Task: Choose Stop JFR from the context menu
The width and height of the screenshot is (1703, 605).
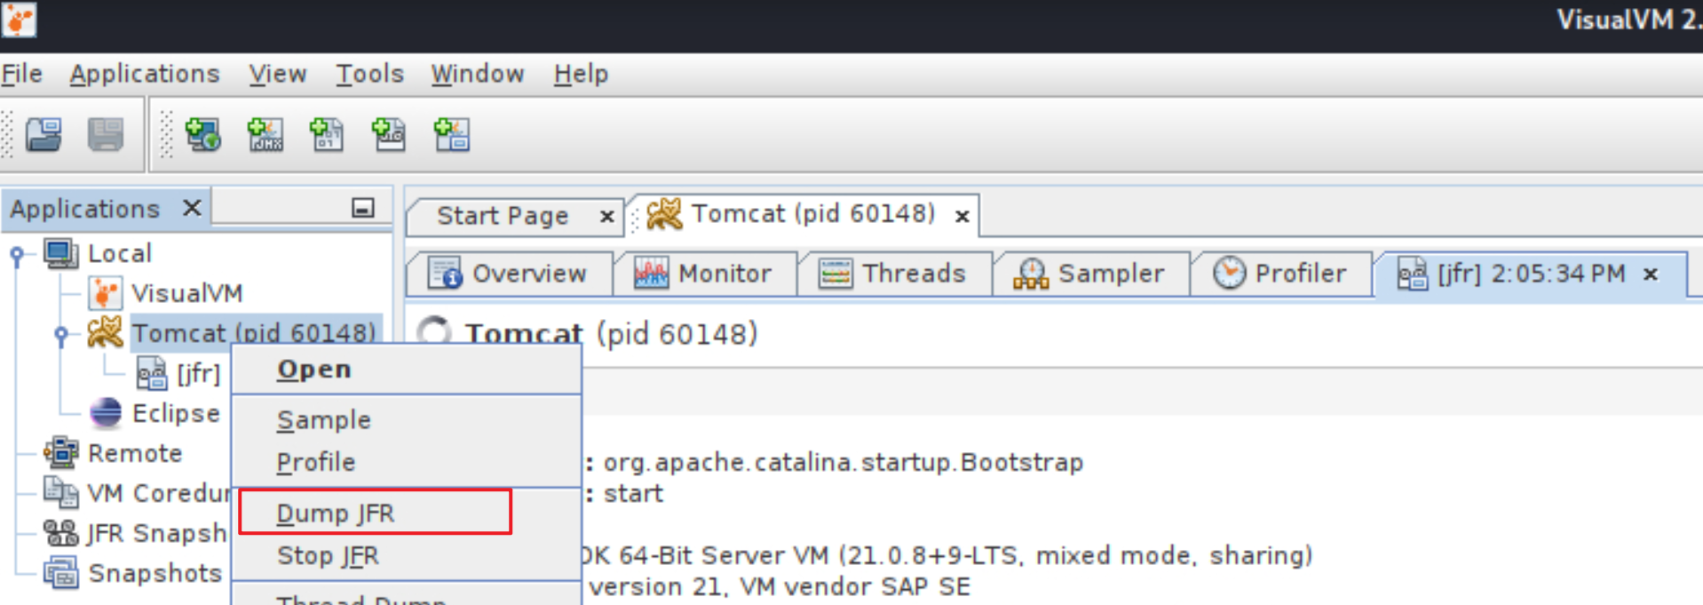Action: [328, 556]
